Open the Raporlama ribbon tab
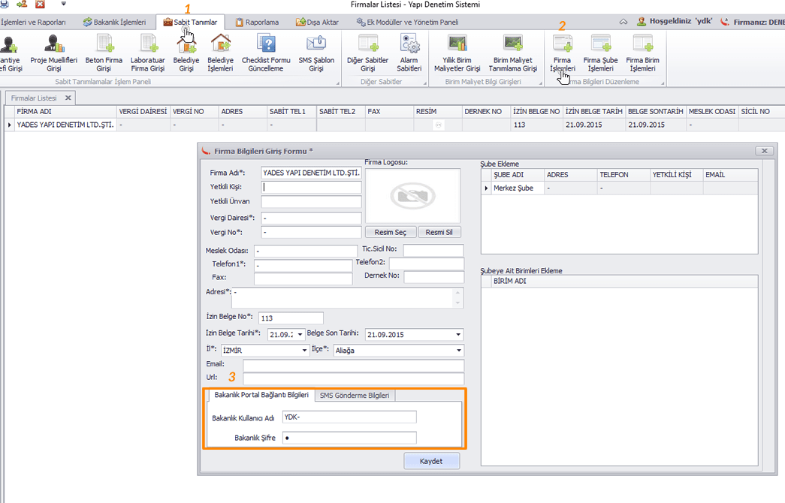 point(257,23)
